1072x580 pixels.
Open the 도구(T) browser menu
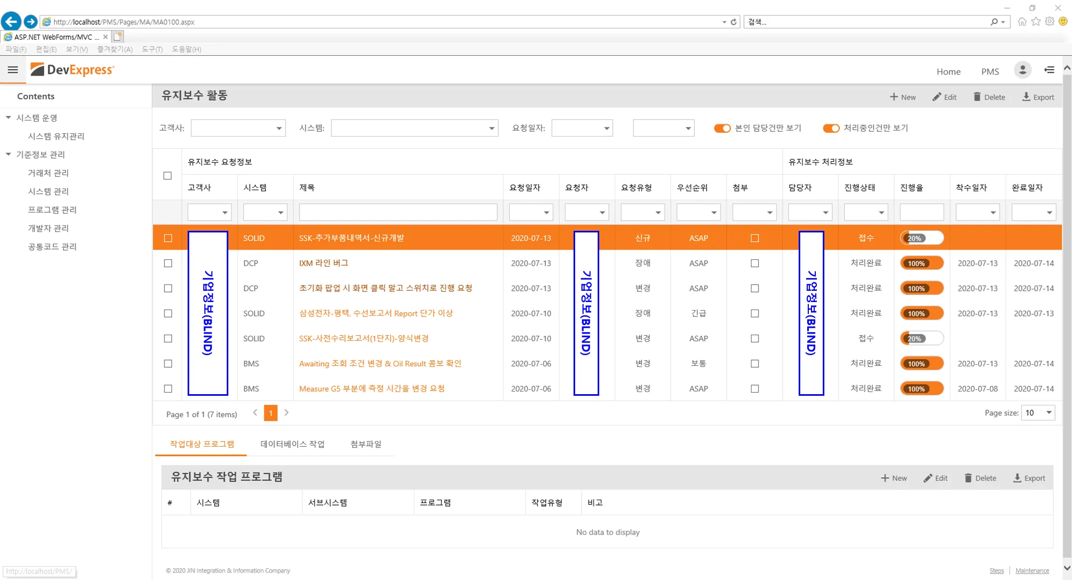pos(152,49)
